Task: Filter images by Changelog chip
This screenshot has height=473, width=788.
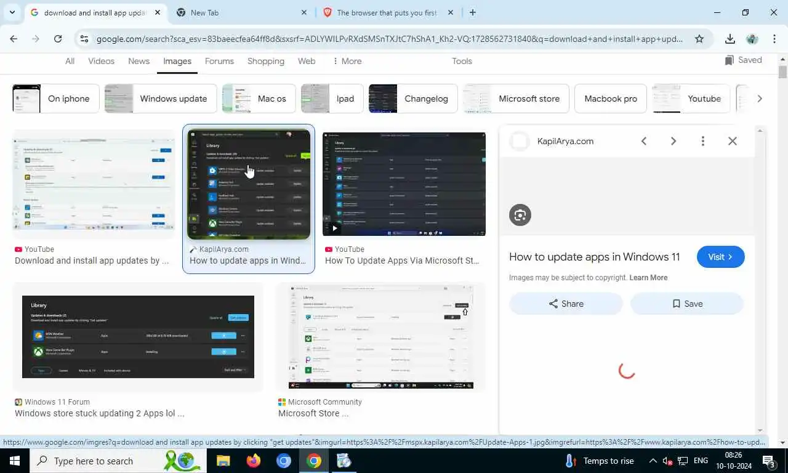Action: pyautogui.click(x=413, y=99)
